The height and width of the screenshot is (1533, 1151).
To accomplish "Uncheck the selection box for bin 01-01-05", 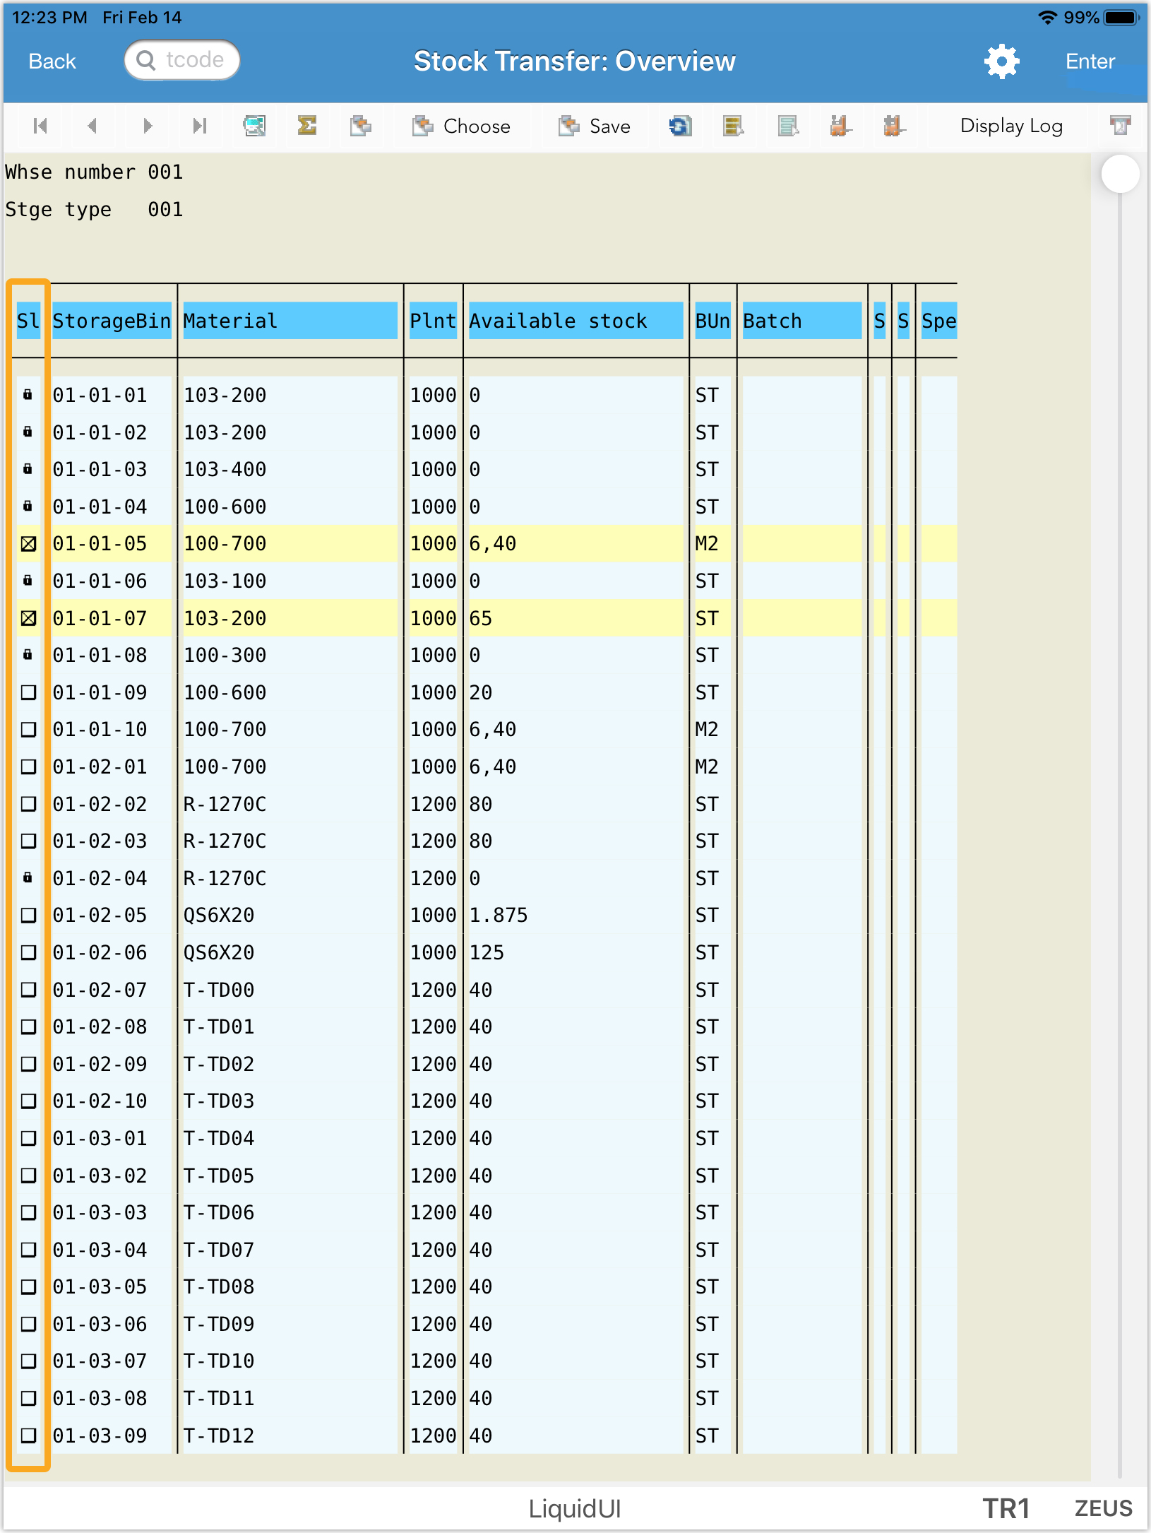I will (x=28, y=544).
